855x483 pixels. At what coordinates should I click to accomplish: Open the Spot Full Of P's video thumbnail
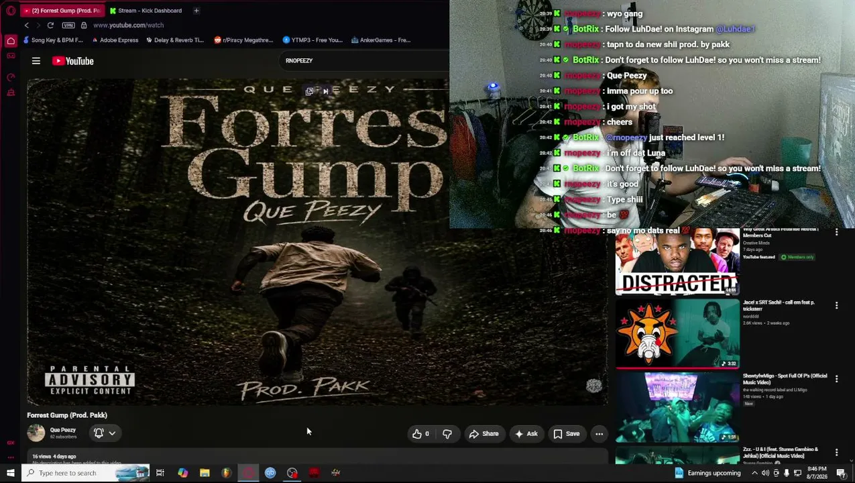click(x=677, y=407)
